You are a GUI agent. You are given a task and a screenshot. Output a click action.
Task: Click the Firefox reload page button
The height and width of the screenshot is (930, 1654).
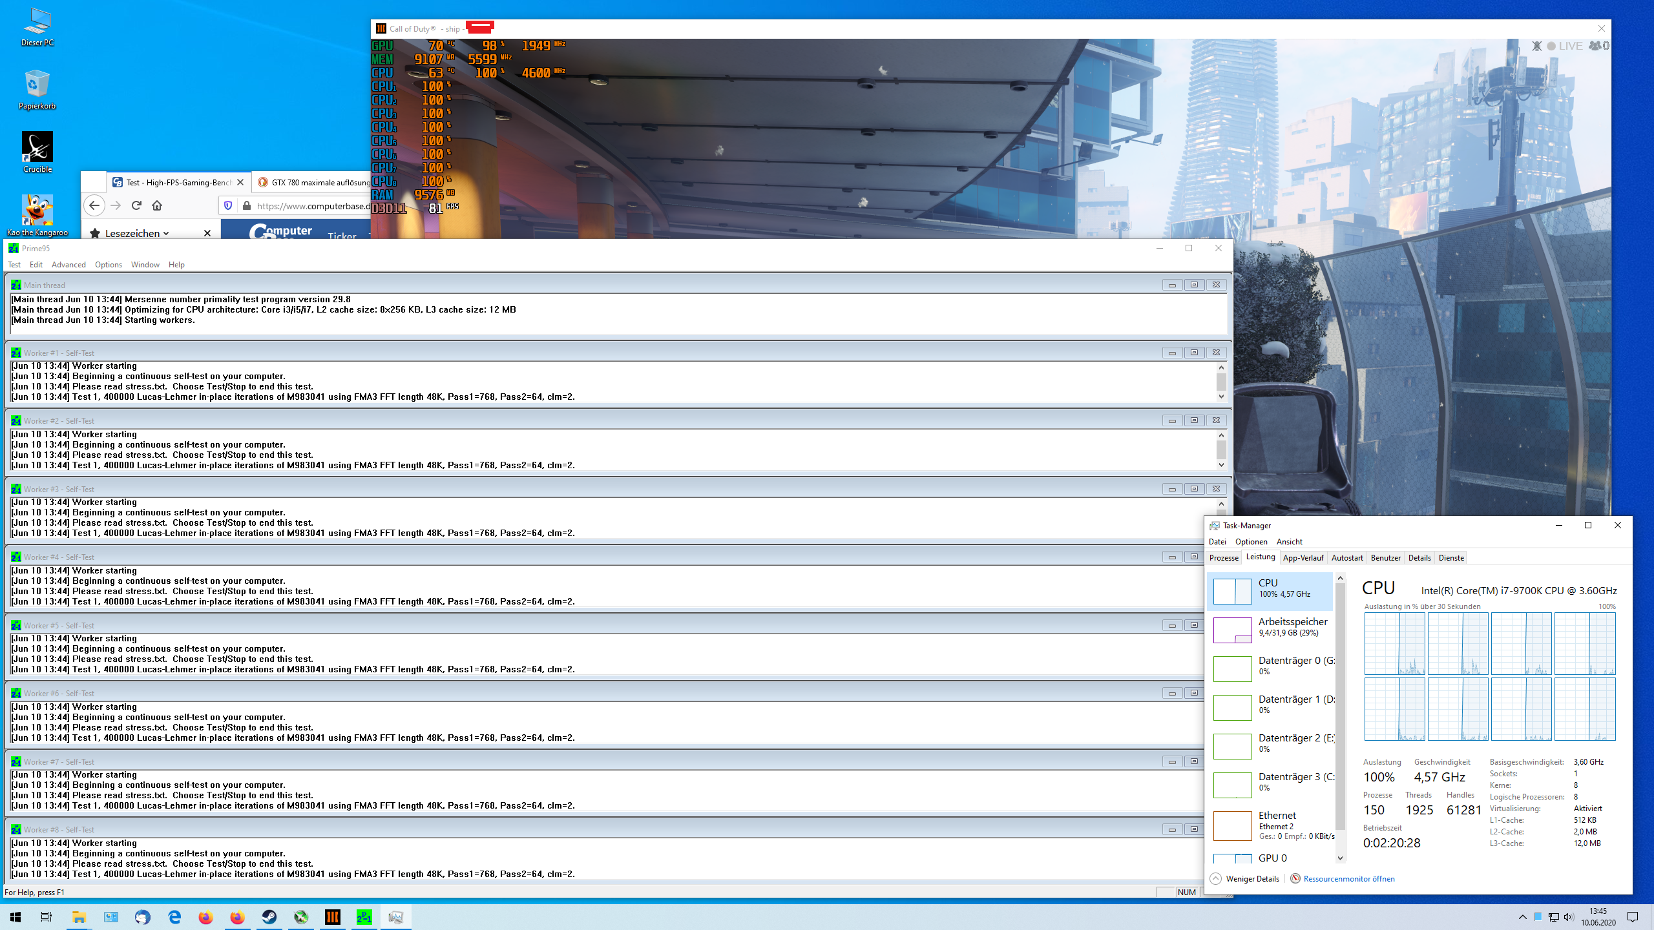coord(136,205)
